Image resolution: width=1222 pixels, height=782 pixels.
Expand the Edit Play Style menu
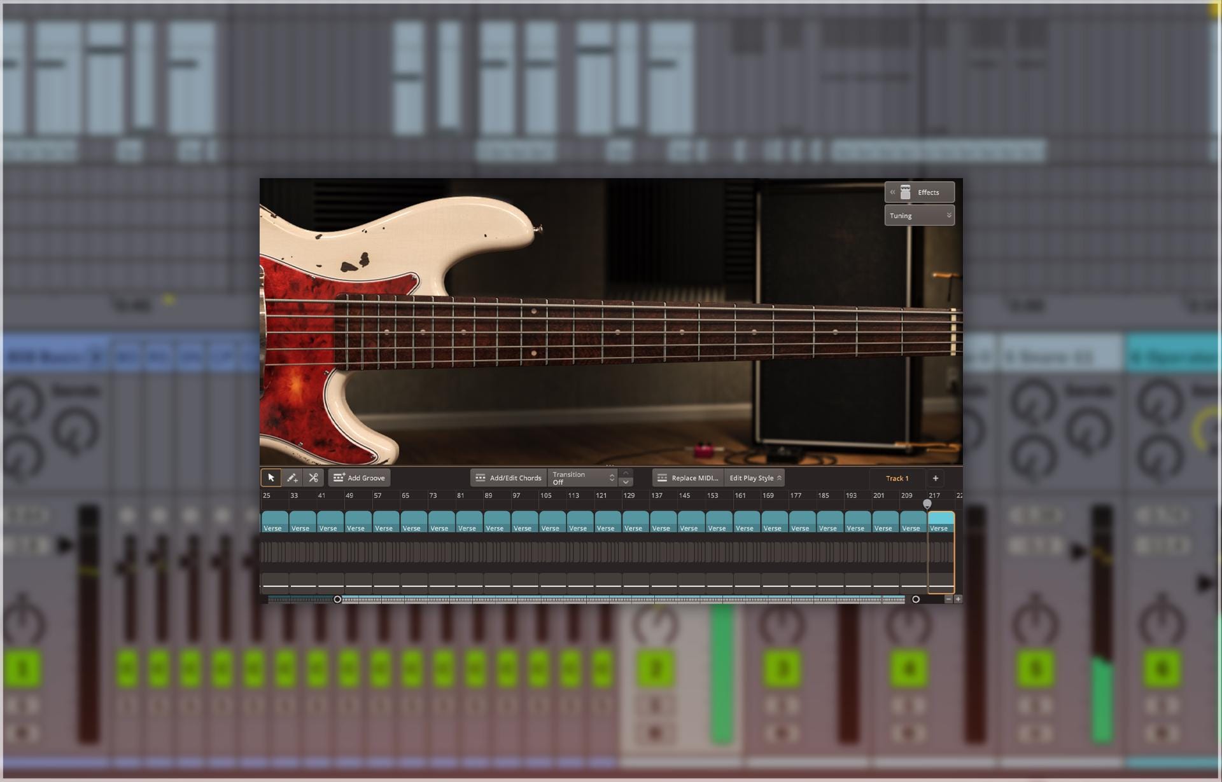[755, 477]
